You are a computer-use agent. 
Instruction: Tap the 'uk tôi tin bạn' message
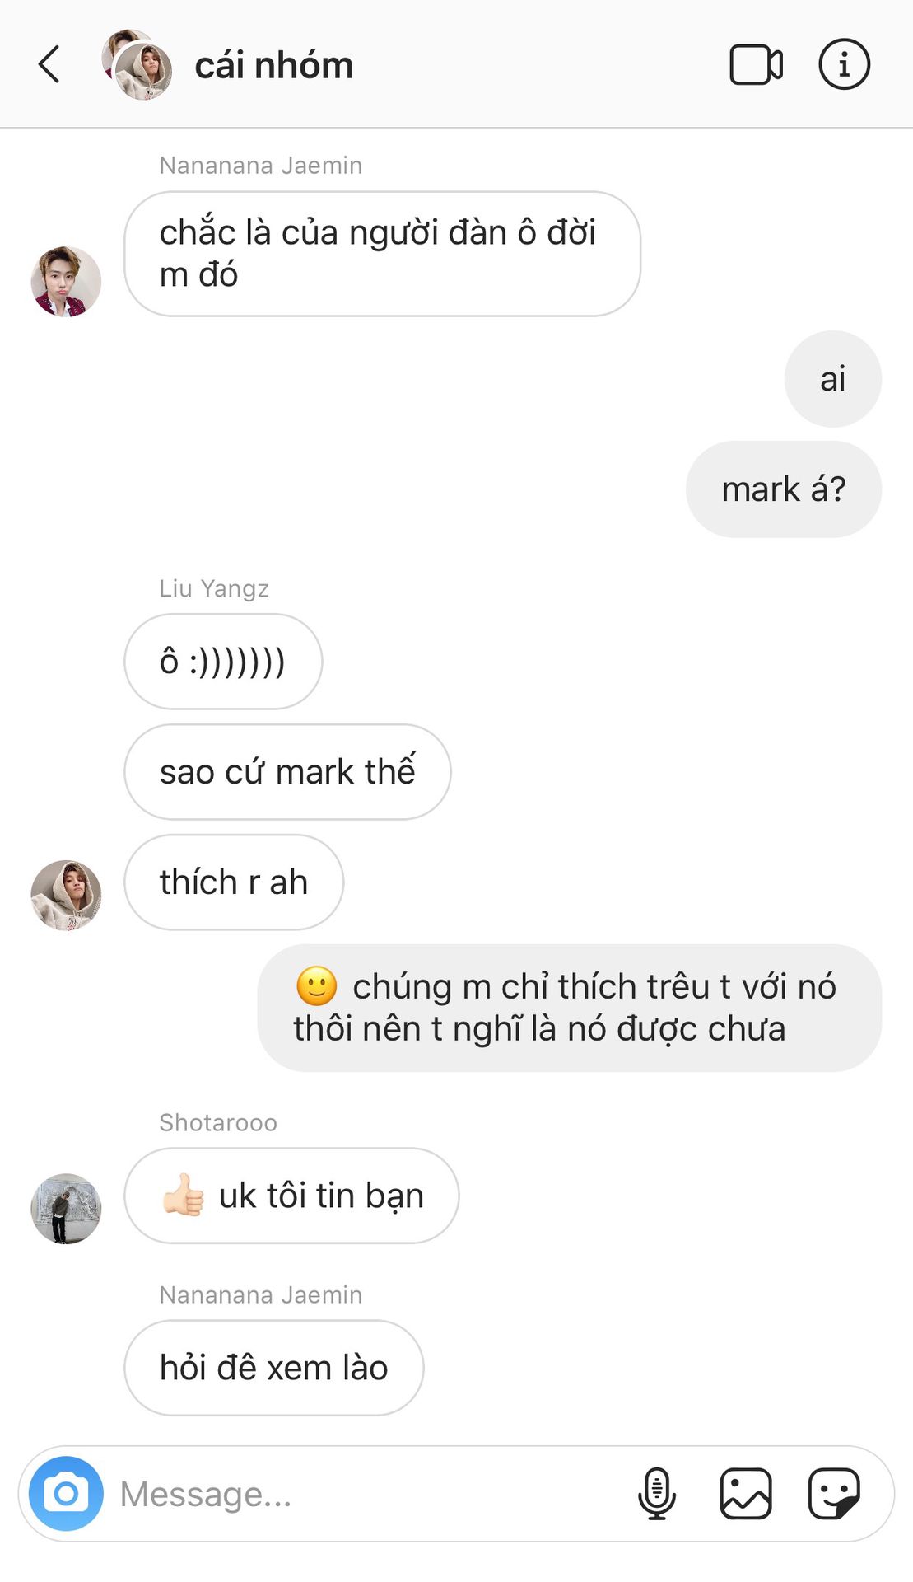pyautogui.click(x=291, y=1196)
